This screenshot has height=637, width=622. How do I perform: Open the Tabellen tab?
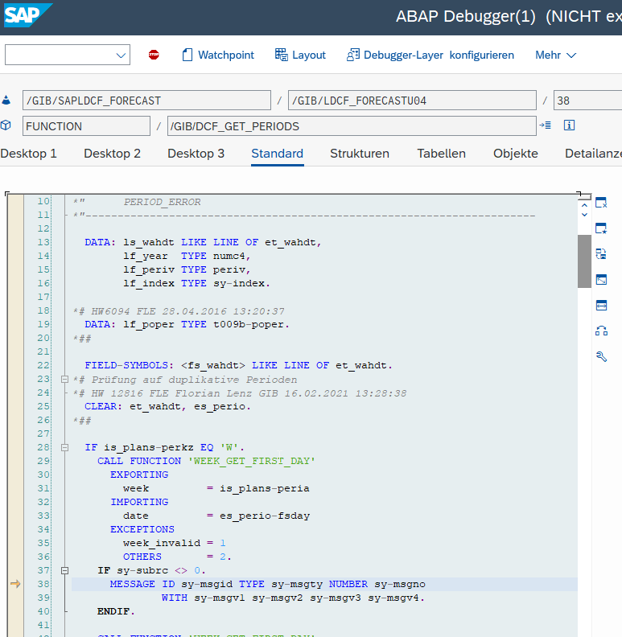click(441, 154)
